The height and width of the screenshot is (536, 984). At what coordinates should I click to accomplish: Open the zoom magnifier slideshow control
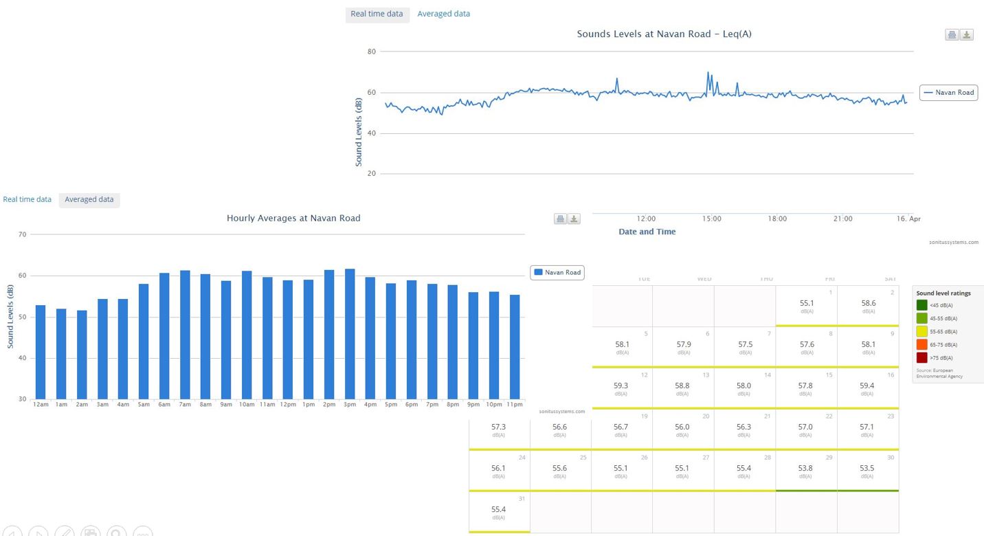pyautogui.click(x=117, y=533)
